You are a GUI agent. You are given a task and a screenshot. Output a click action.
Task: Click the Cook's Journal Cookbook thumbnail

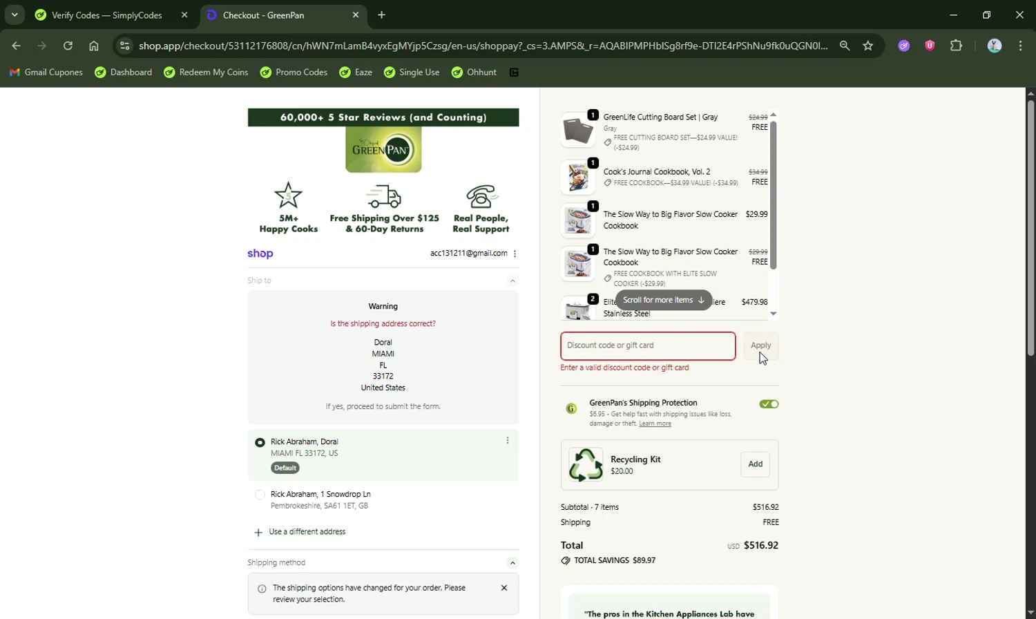coord(578,177)
